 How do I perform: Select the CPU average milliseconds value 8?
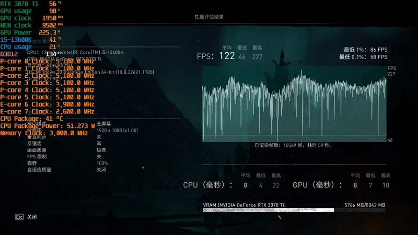pos(245,185)
